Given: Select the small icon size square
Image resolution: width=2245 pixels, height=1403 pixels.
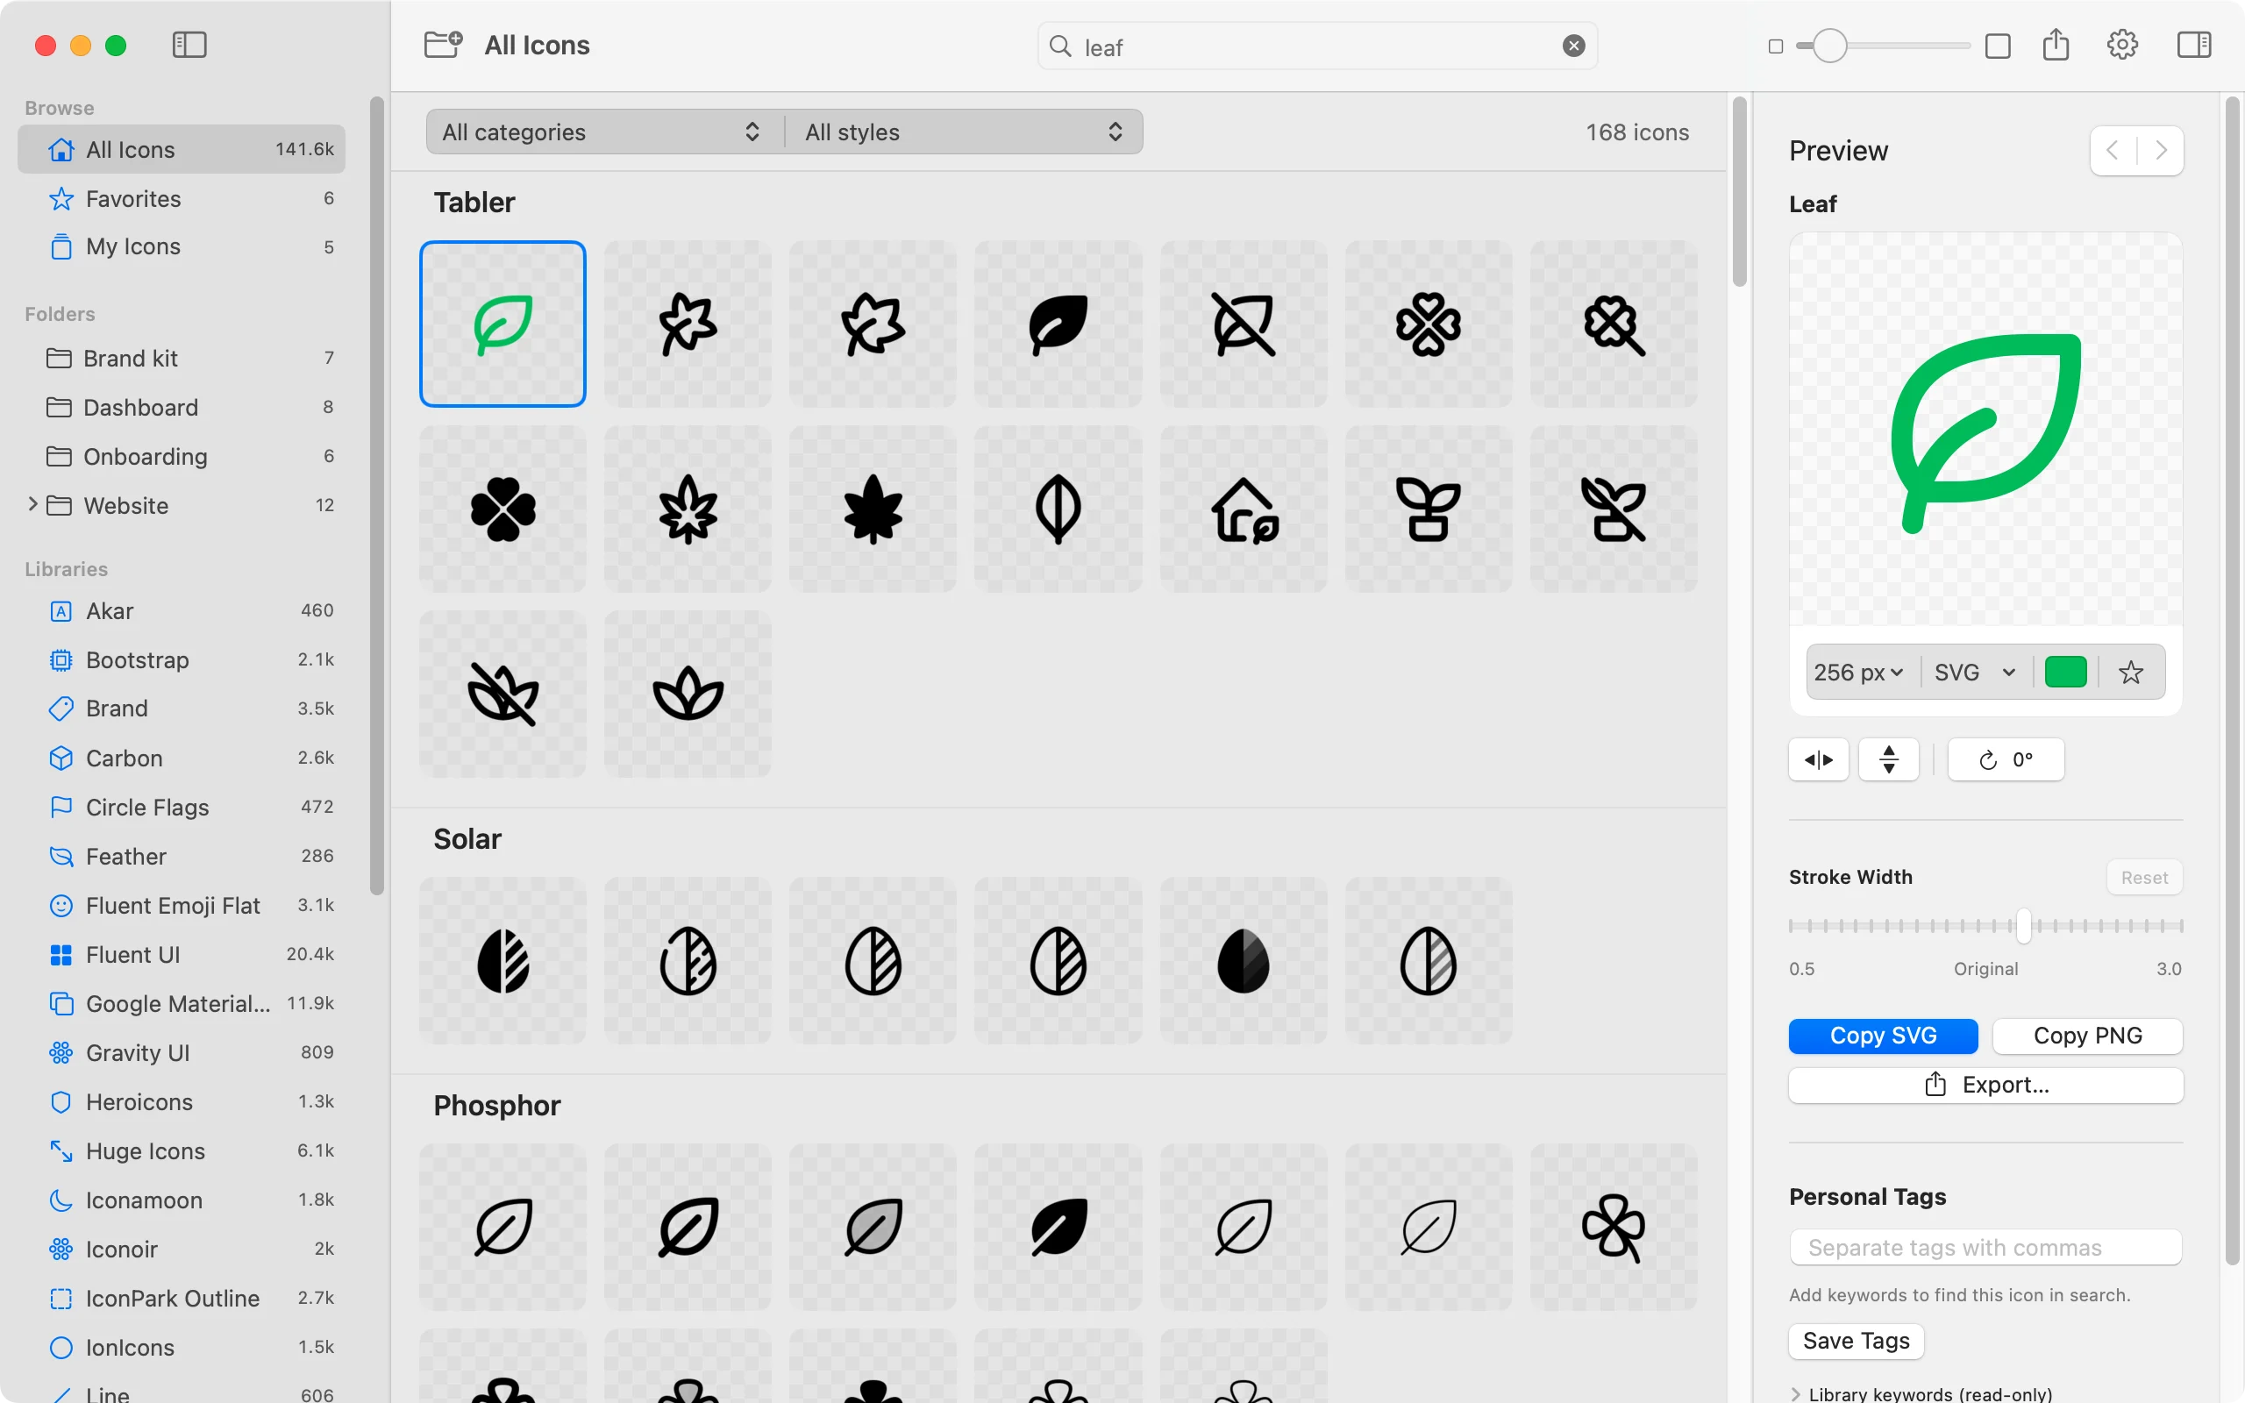Looking at the screenshot, I should coord(1776,46).
